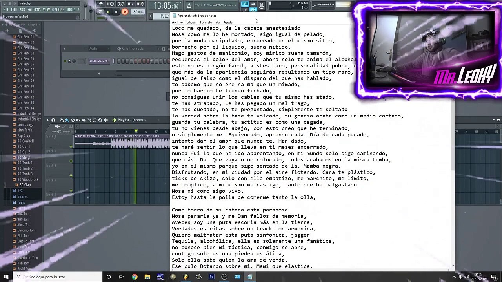The height and width of the screenshot is (282, 502).
Task: Open the STRETCH option dropdown
Action: tap(67, 132)
